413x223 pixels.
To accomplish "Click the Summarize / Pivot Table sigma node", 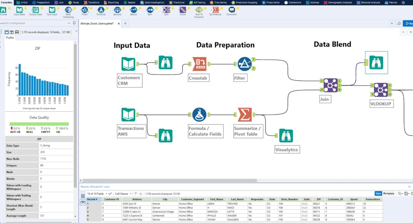I will click(244, 115).
